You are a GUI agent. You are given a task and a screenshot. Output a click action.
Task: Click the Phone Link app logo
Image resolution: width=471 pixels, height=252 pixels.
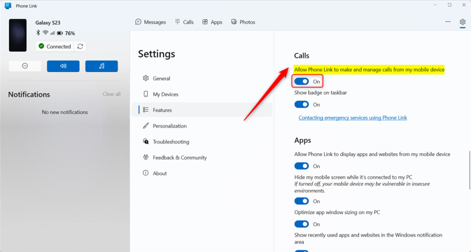(x=8, y=6)
